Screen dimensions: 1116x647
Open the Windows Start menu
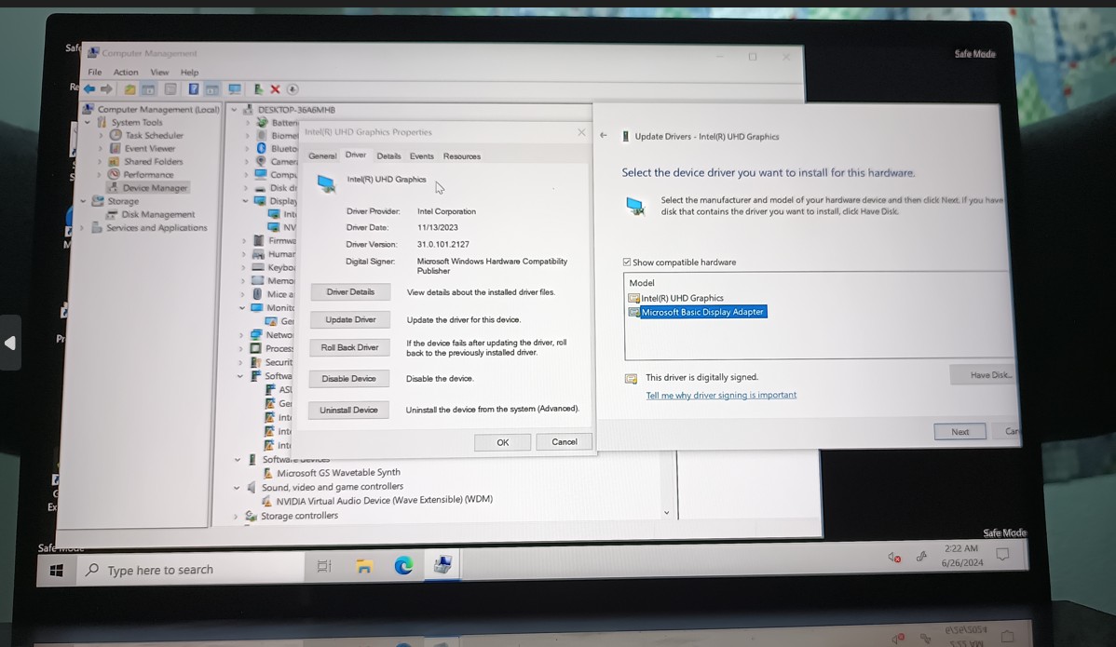pos(57,571)
